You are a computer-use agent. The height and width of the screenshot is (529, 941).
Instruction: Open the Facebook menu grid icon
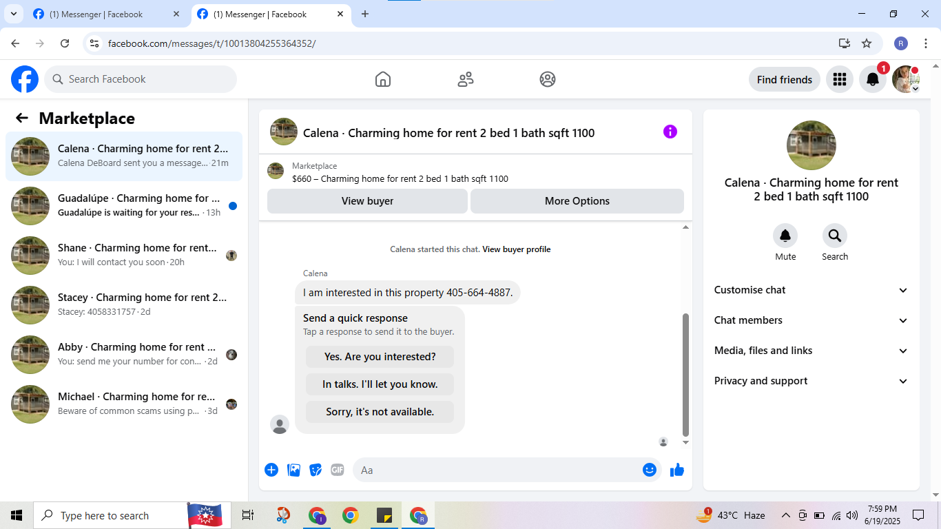(x=839, y=79)
